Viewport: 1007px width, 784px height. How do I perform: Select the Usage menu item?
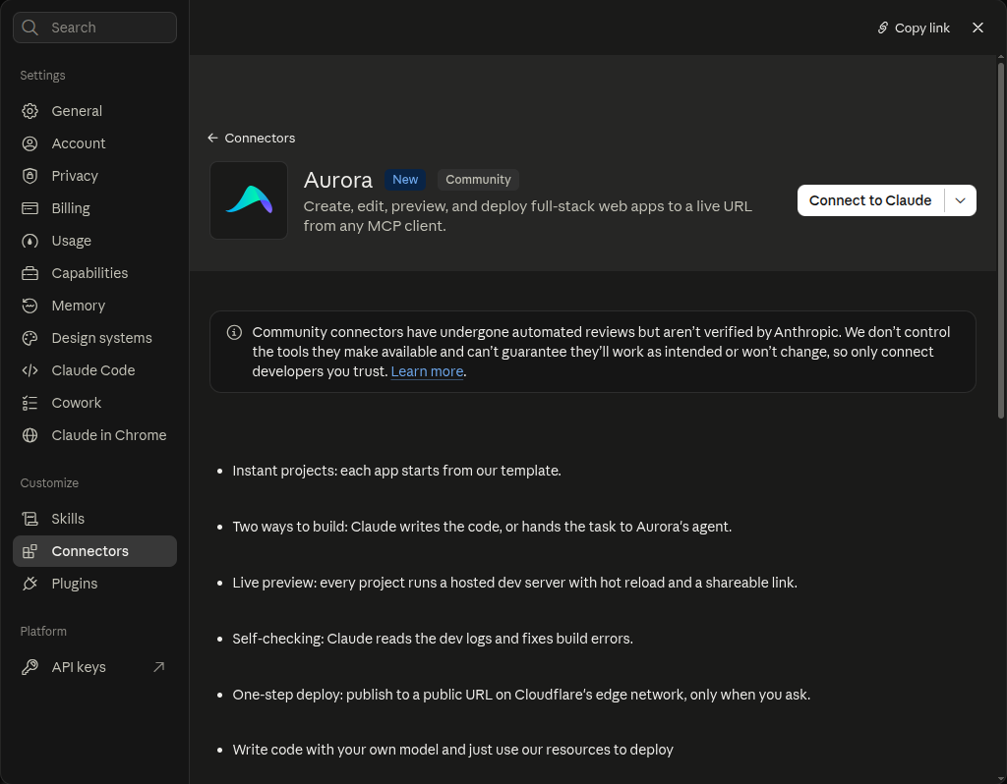click(x=94, y=241)
